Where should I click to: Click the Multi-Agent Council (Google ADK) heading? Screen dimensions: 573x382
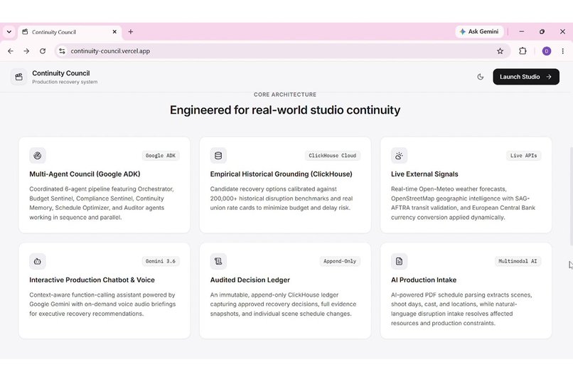(85, 174)
